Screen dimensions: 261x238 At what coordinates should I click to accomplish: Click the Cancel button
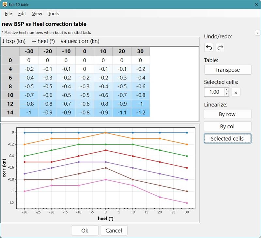point(114,231)
